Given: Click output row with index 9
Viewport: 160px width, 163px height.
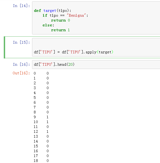Looking at the screenshot, I should 41,117.
